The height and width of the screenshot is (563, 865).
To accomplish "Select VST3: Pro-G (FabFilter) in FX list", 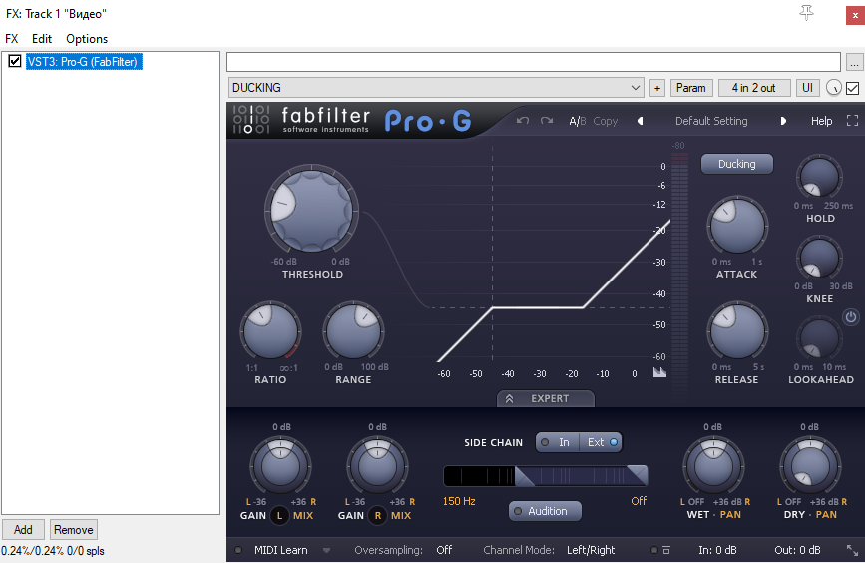I will (x=84, y=61).
